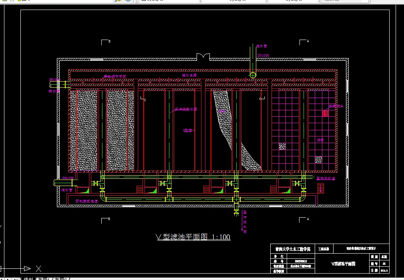This screenshot has width=404, height=280.
Task: Pick the 专业班级 title block cell
Action: (x=279, y=266)
